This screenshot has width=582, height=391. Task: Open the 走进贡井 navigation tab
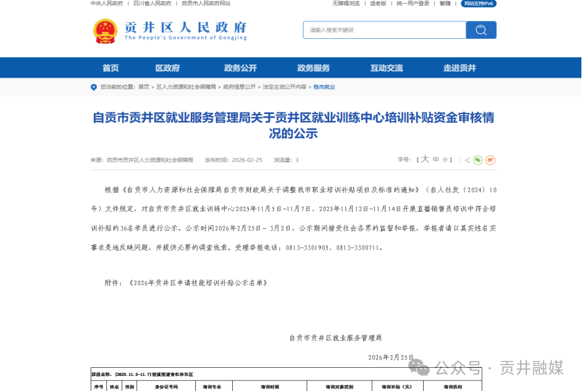[x=460, y=68]
